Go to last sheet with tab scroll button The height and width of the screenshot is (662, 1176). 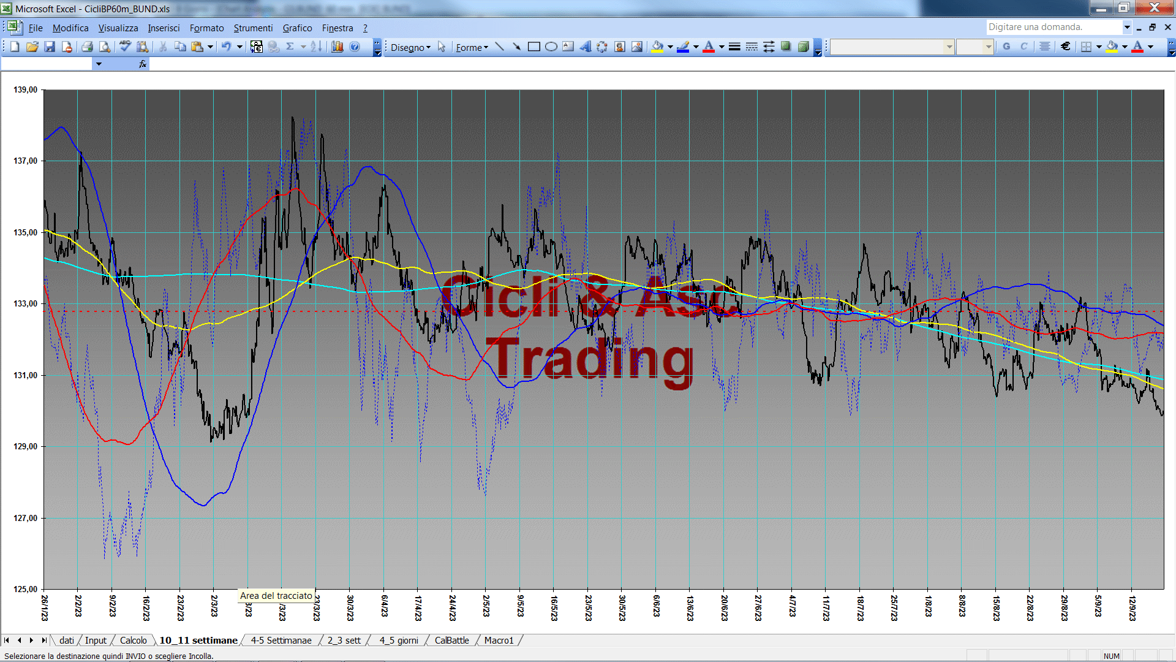click(43, 640)
